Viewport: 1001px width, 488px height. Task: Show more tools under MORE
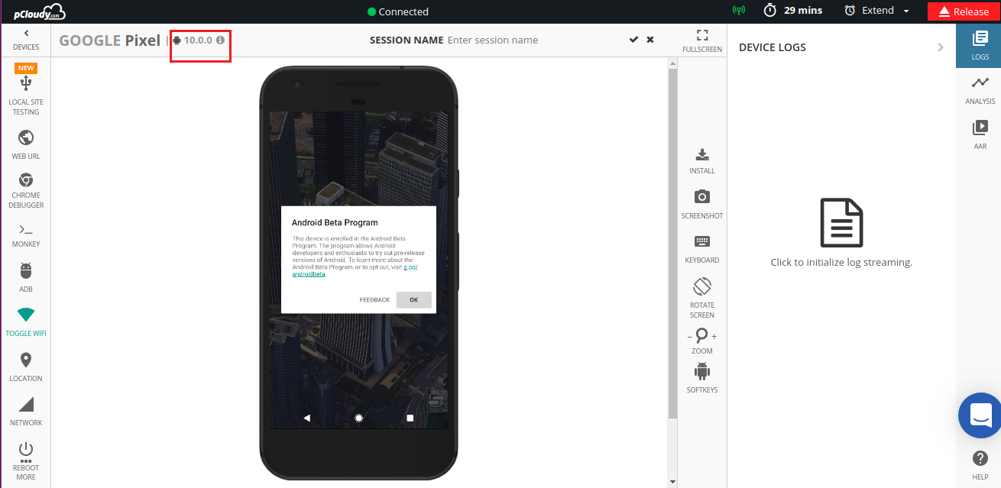click(x=26, y=477)
